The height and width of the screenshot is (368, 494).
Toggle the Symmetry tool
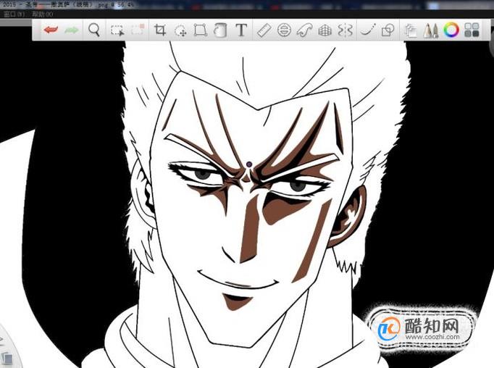point(345,30)
